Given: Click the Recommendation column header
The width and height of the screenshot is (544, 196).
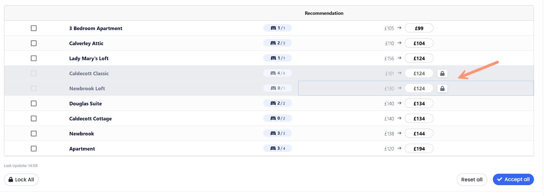Looking at the screenshot, I should click(324, 13).
